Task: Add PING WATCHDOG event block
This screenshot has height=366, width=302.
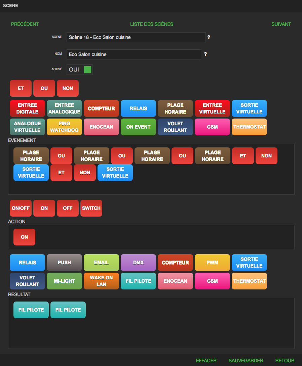Action: coord(64,127)
